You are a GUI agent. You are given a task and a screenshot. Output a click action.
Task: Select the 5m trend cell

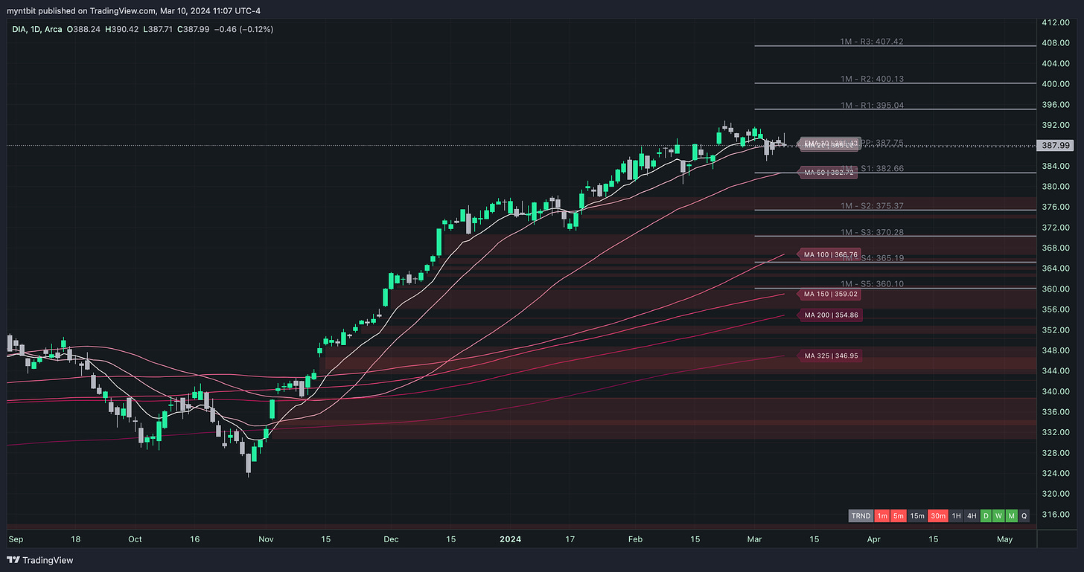point(899,515)
